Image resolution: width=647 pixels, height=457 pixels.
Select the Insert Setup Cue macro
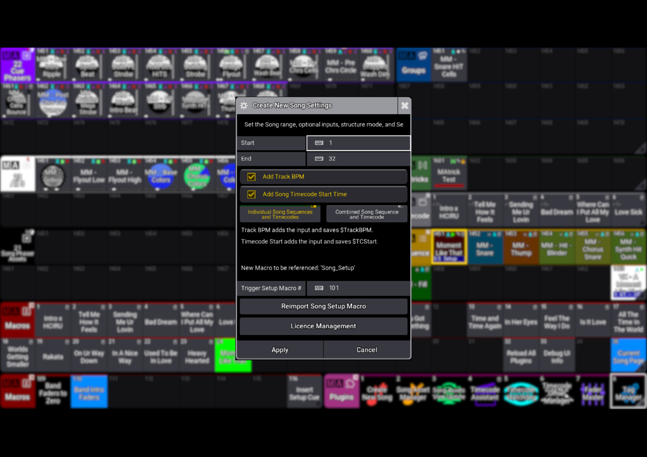304,392
